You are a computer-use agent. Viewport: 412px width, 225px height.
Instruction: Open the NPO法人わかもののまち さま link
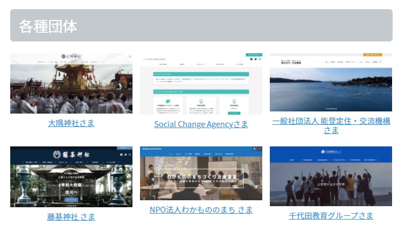tap(201, 210)
